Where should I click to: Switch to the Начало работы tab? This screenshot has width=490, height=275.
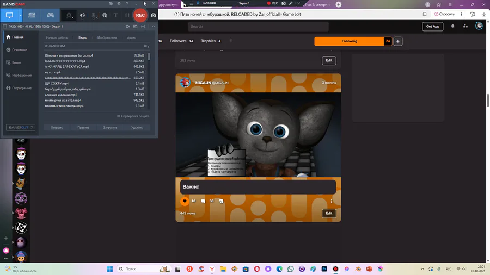57,37
